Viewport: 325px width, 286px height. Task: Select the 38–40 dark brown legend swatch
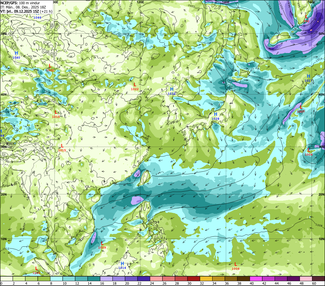(x=243, y=279)
